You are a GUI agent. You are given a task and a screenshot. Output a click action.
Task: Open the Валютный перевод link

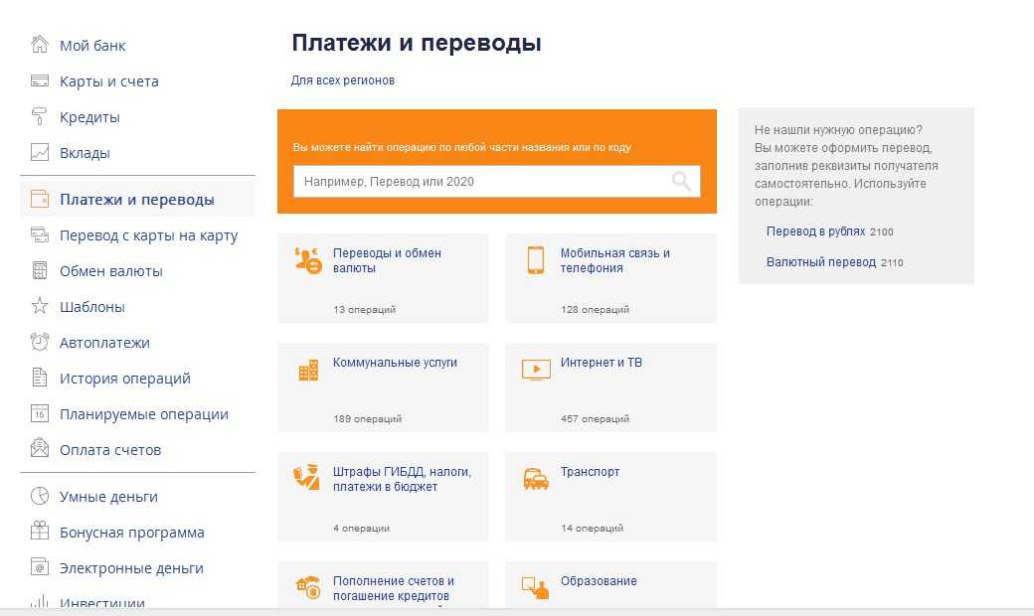(x=820, y=262)
